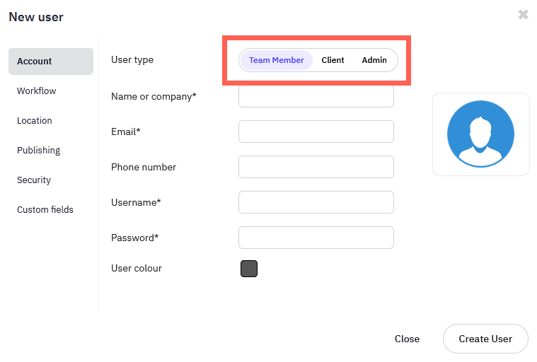Click the Password input field
The image size is (537, 362).
tap(316, 238)
